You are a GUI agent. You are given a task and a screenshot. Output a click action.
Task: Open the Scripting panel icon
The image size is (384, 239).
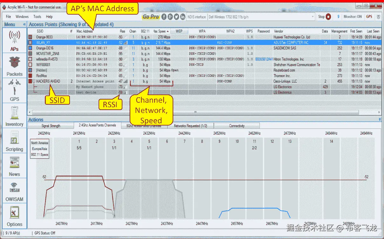[14, 137]
